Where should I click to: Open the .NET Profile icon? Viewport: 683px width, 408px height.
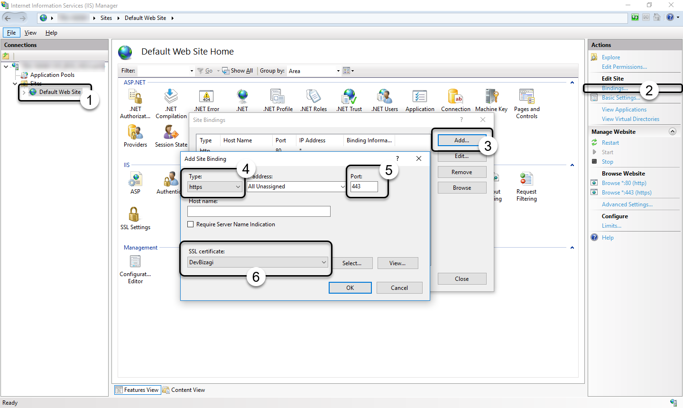click(277, 97)
